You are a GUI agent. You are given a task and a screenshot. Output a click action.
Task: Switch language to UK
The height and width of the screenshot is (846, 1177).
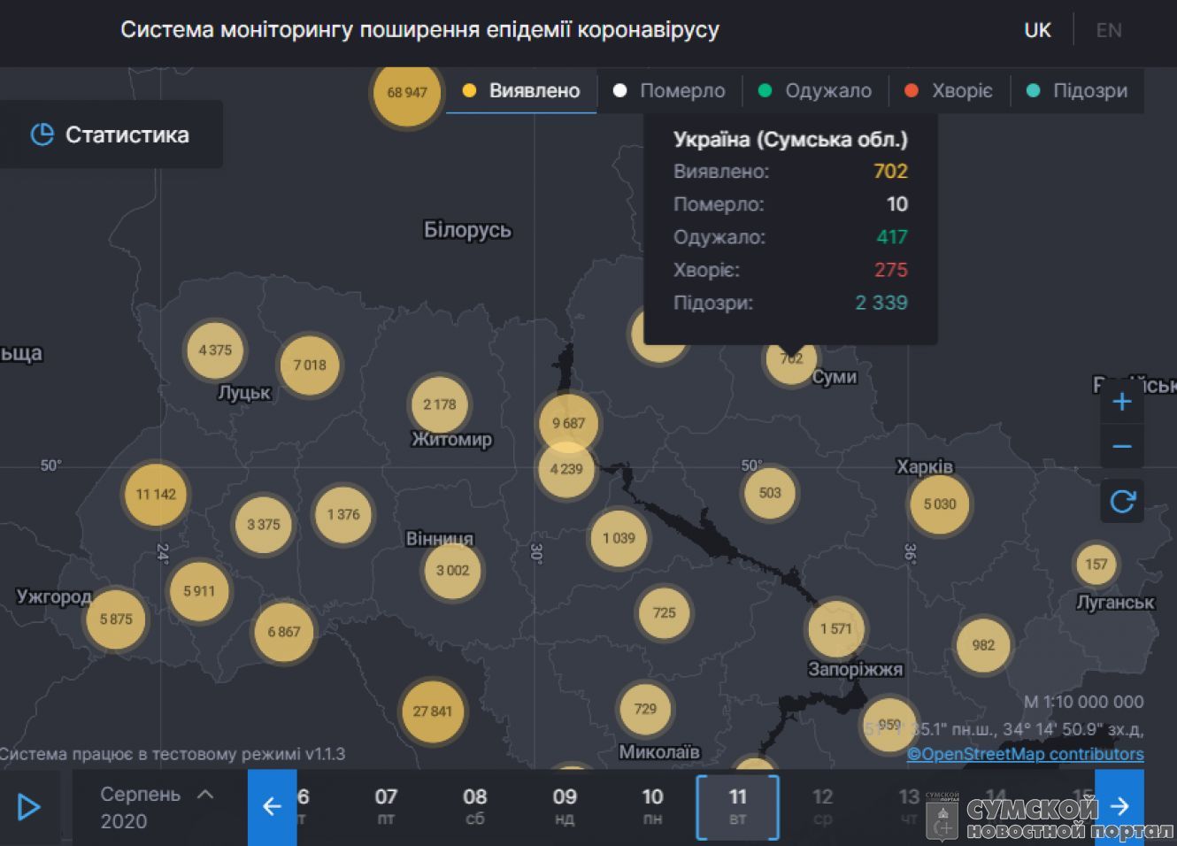point(1037,30)
